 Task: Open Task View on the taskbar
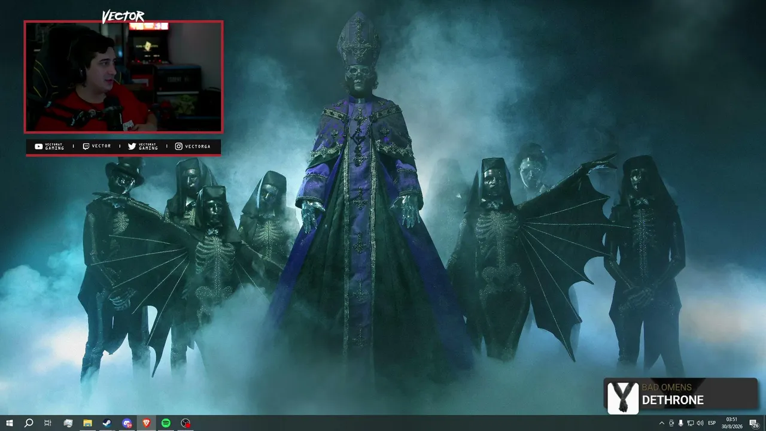pos(48,423)
